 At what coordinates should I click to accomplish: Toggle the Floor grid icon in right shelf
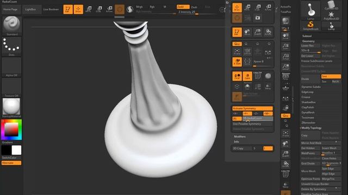tap(285, 87)
